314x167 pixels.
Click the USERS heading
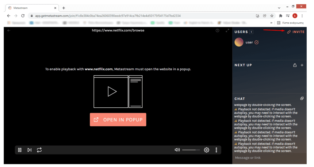point(241,32)
